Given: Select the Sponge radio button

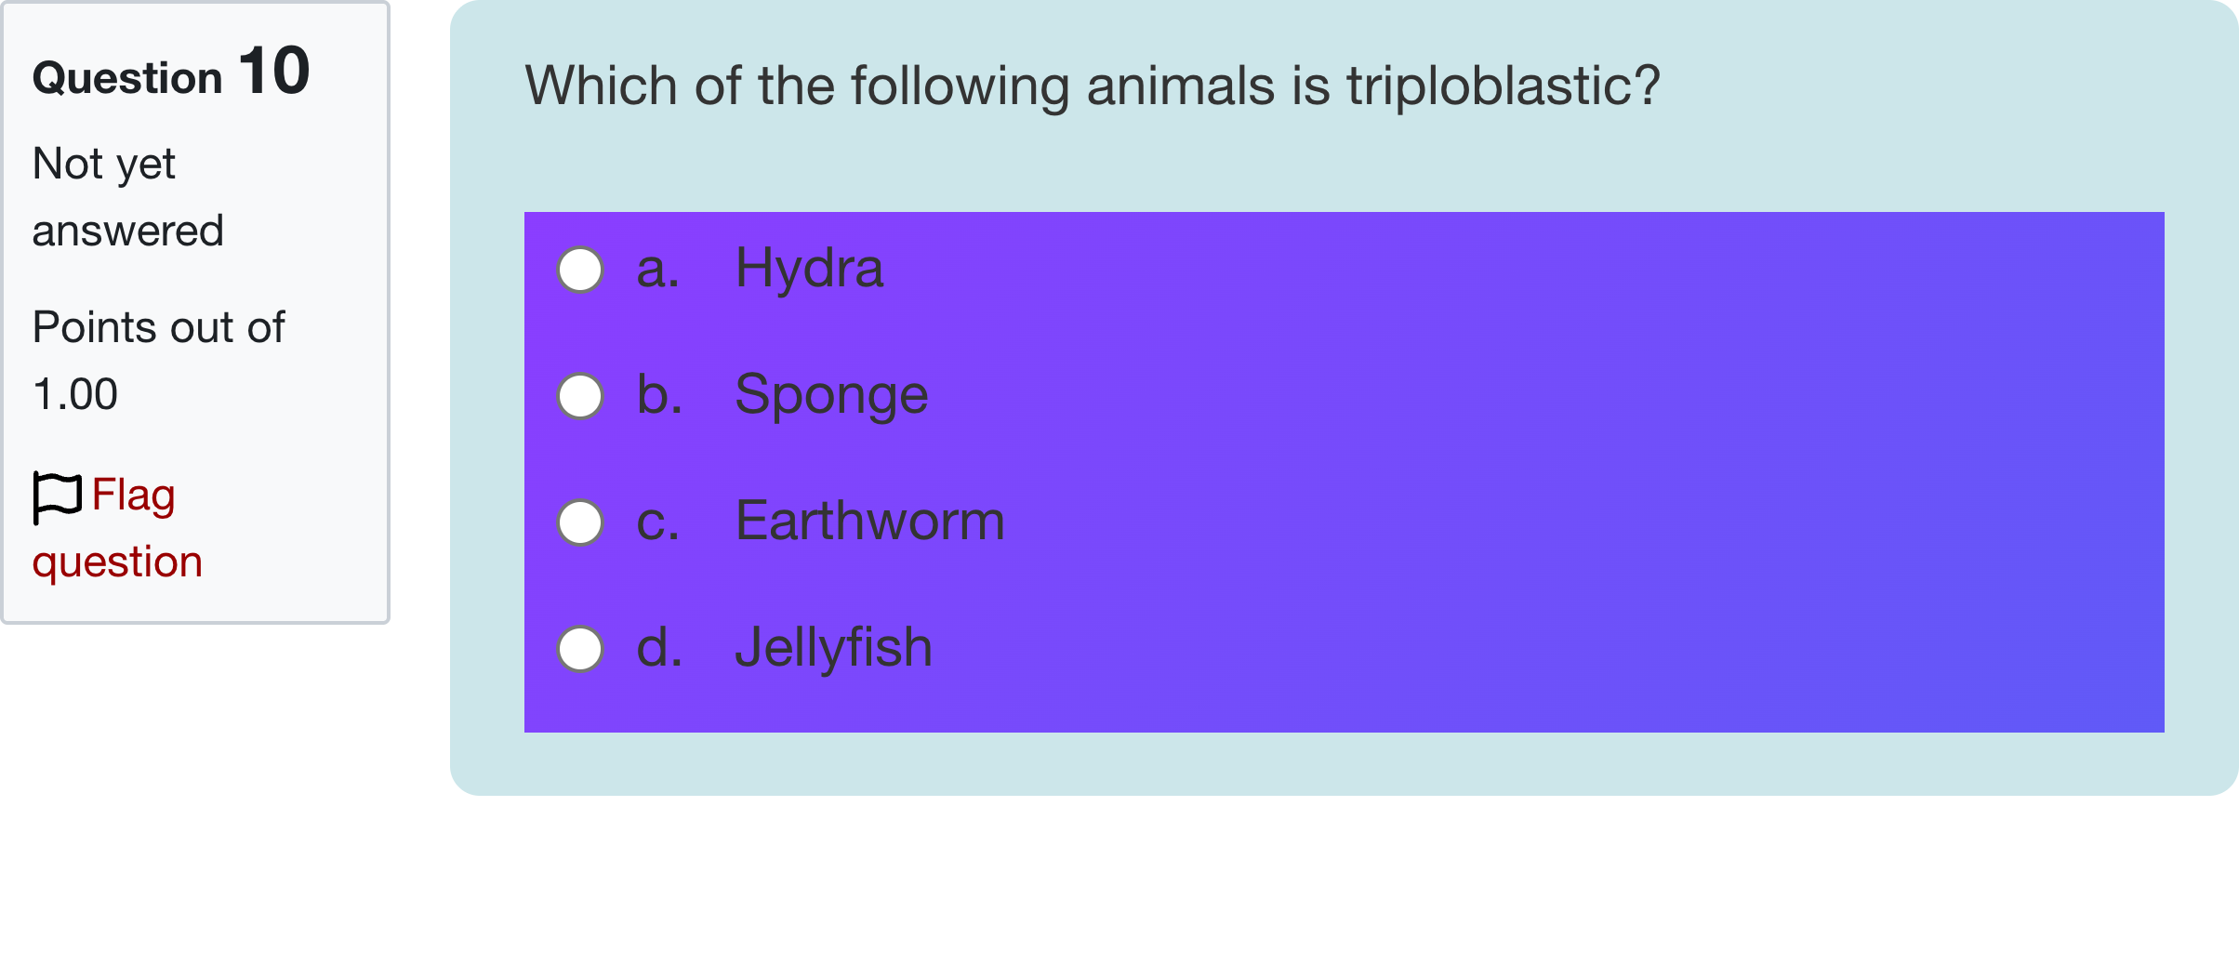Looking at the screenshot, I should click(x=579, y=397).
